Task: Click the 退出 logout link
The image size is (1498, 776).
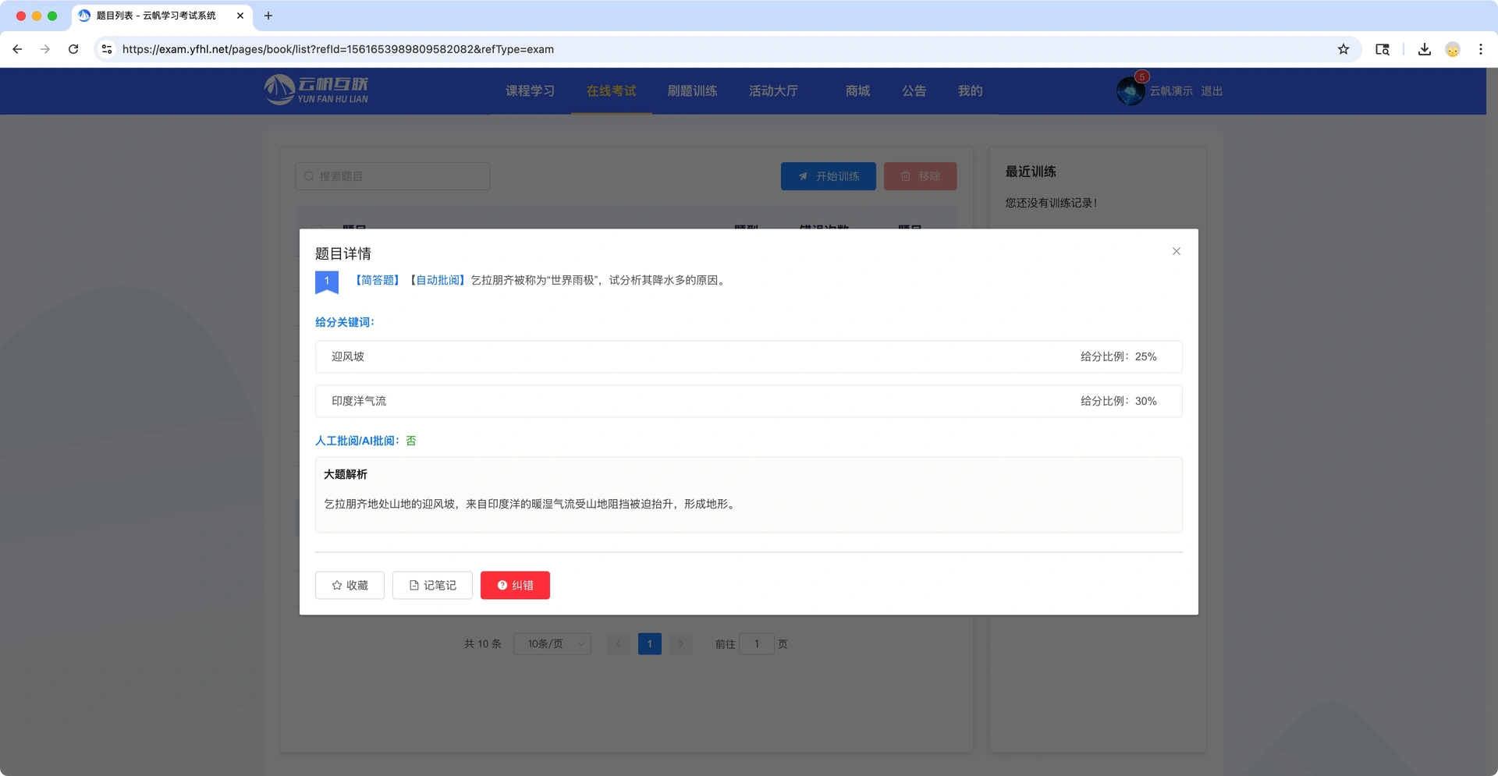Action: [x=1212, y=91]
